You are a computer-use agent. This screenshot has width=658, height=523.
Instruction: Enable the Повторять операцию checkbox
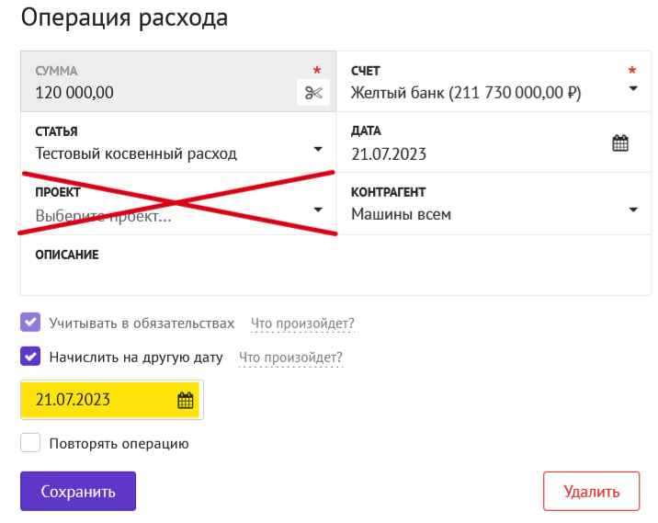coord(31,443)
